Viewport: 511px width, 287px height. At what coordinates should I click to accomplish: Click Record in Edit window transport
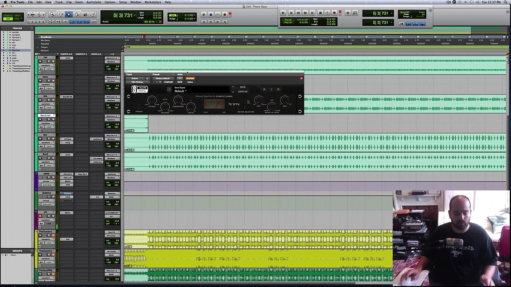[225, 14]
